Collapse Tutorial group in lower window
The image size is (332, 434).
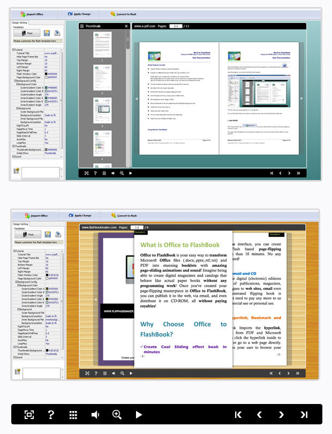coord(14,251)
